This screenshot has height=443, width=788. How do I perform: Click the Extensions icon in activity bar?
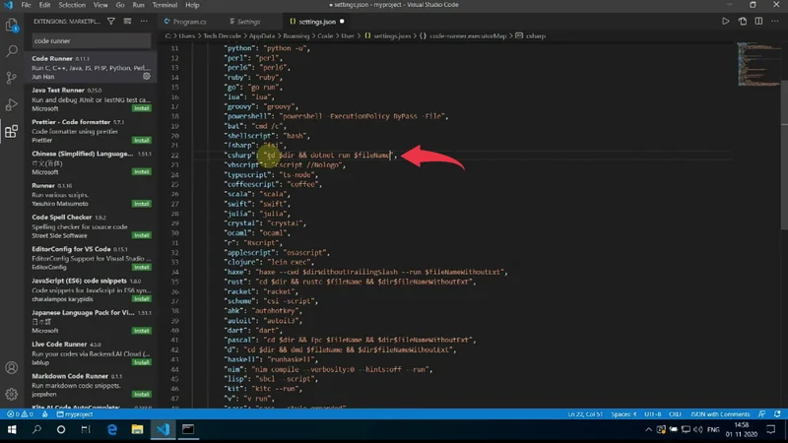[12, 131]
